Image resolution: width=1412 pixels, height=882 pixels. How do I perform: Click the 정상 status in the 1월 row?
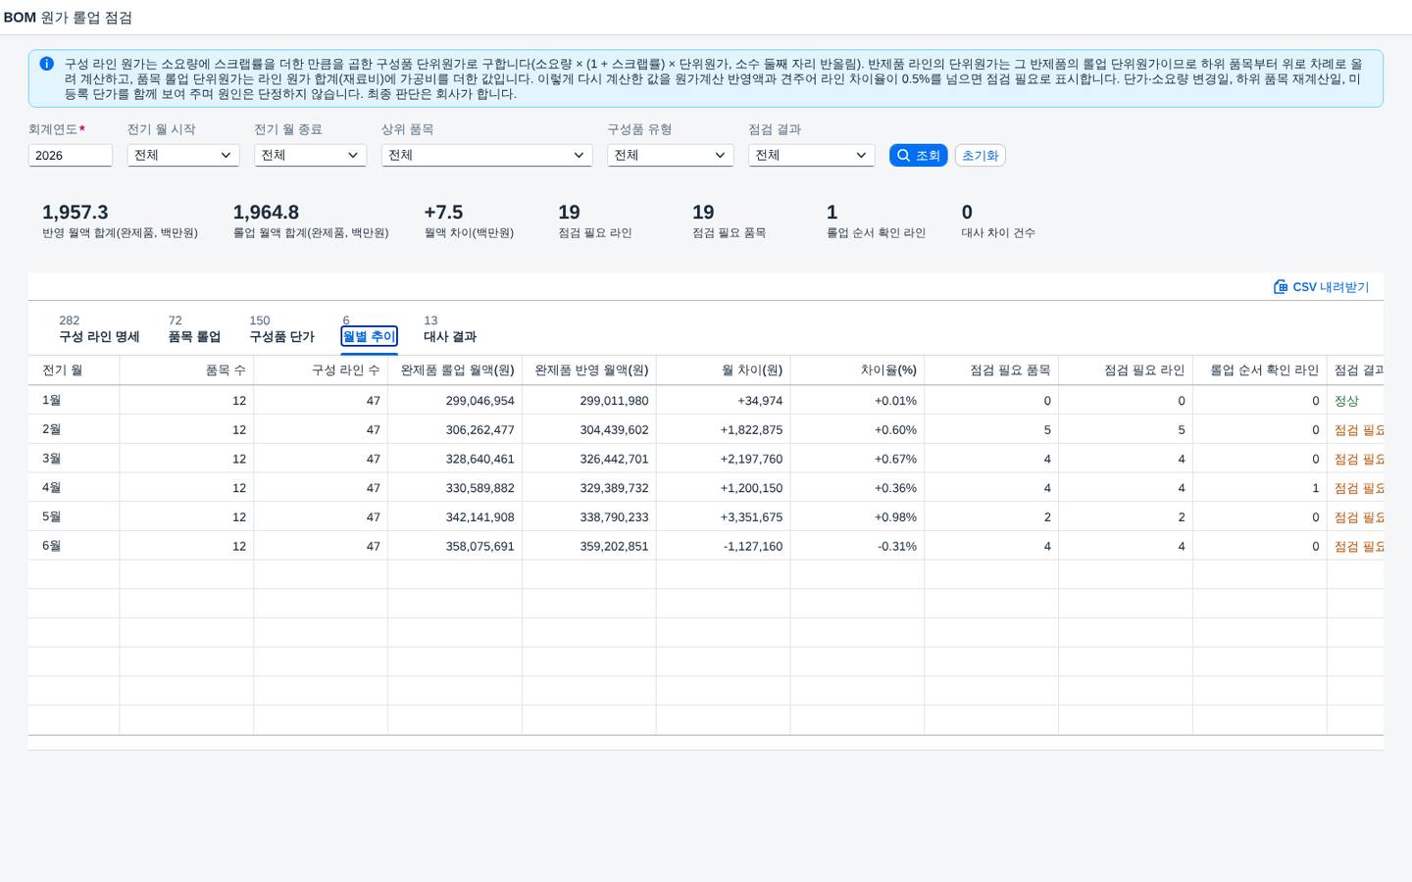point(1346,401)
